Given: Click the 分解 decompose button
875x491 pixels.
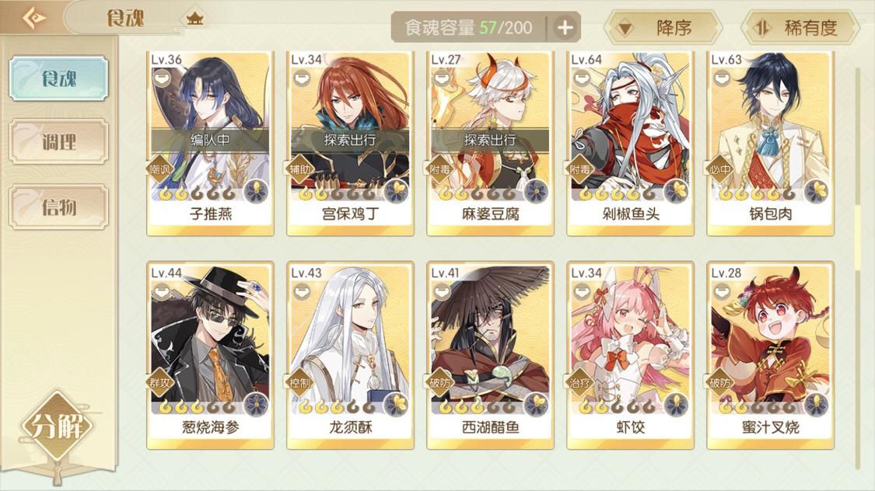Looking at the screenshot, I should pyautogui.click(x=57, y=427).
